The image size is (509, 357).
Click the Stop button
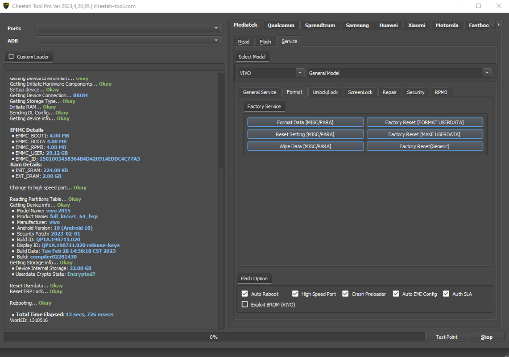(x=487, y=337)
